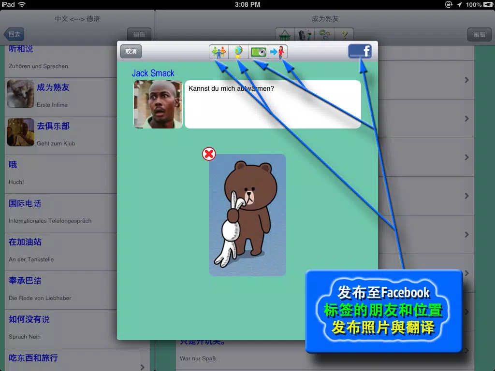495x371 pixels.
Task: Open the 奉承巴结 Die Rede von Liebhaber category
Action: [61, 290]
